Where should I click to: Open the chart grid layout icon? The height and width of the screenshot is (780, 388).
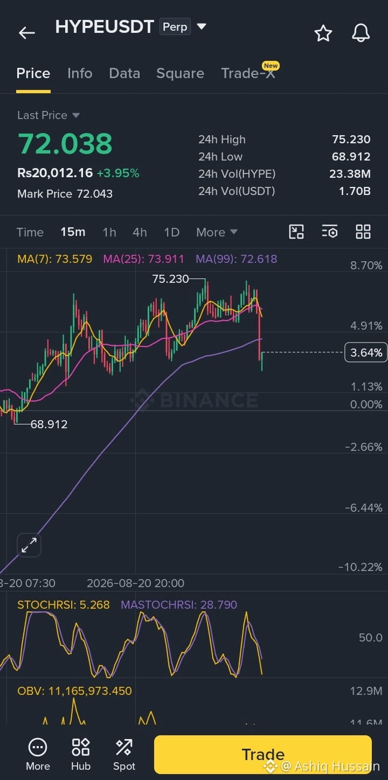pos(363,232)
